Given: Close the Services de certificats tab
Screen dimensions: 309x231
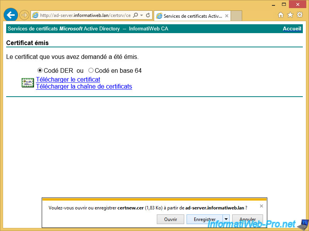Looking at the screenshot, I should click(x=227, y=16).
